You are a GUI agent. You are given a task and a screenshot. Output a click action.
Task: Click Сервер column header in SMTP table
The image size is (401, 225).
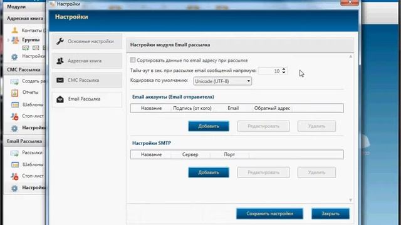point(190,154)
